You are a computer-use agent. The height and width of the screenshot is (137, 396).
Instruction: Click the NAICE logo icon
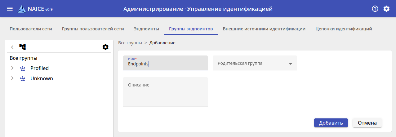point(22,9)
